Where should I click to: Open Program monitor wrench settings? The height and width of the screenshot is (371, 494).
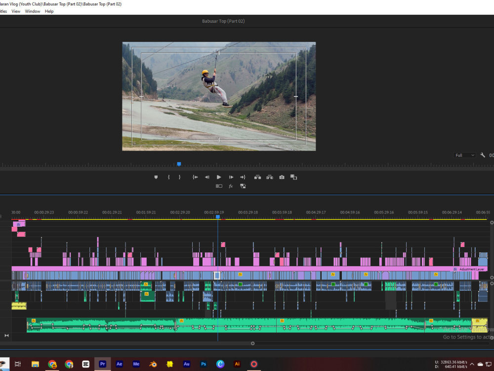(x=482, y=155)
